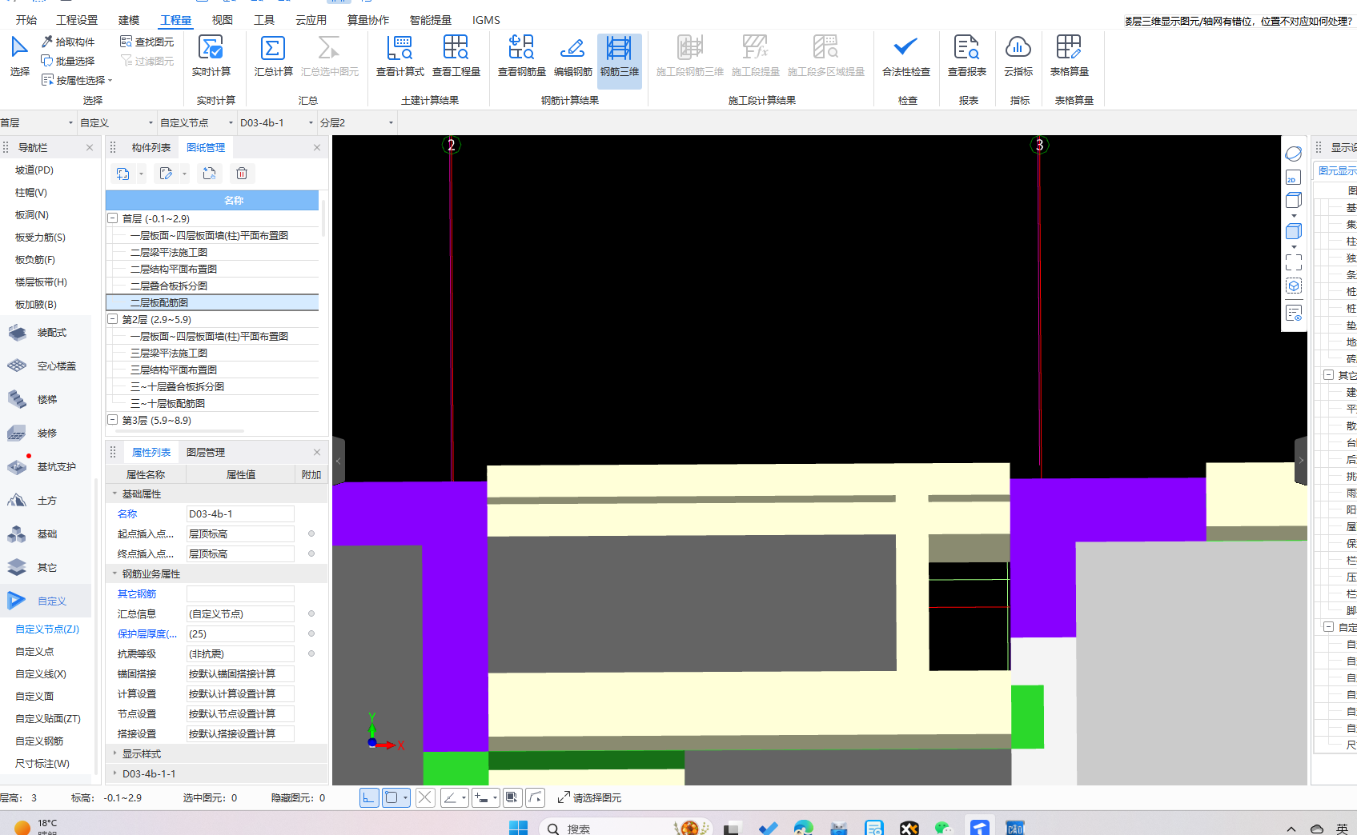Click the 选择 select arrow tool
The width and height of the screenshot is (1357, 835).
tap(19, 56)
